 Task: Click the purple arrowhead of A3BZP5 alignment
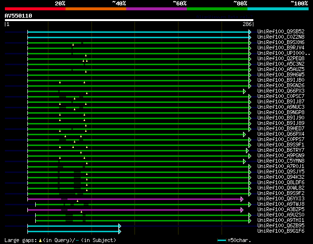(242, 210)
